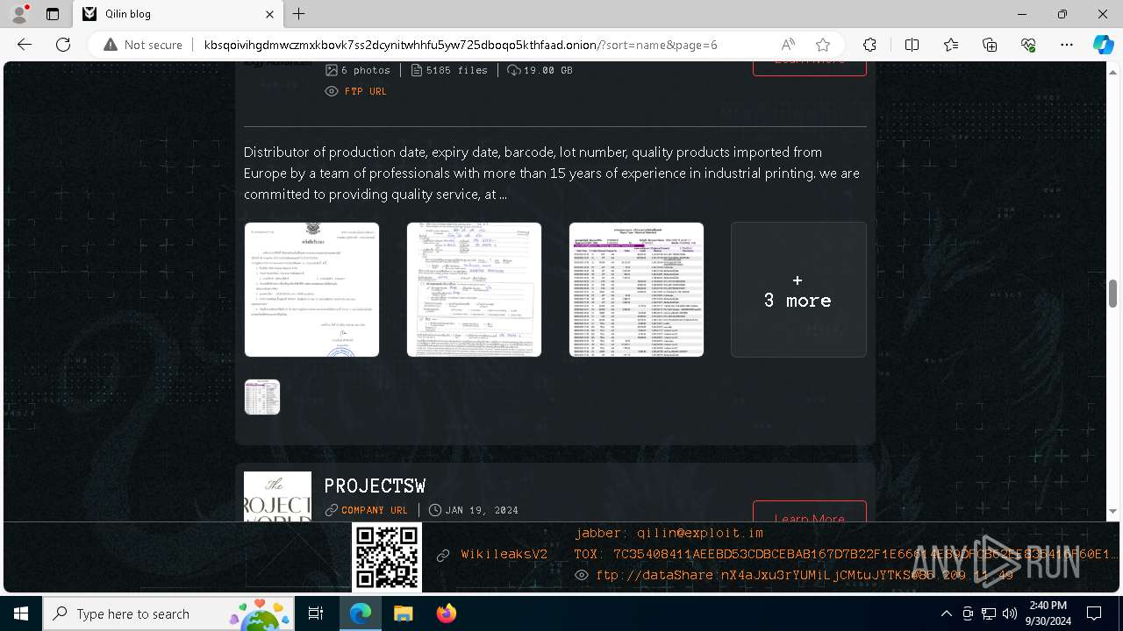Screen dimensions: 1123x631
Task: Open File Explorer from the taskbar
Action: [403, 613]
